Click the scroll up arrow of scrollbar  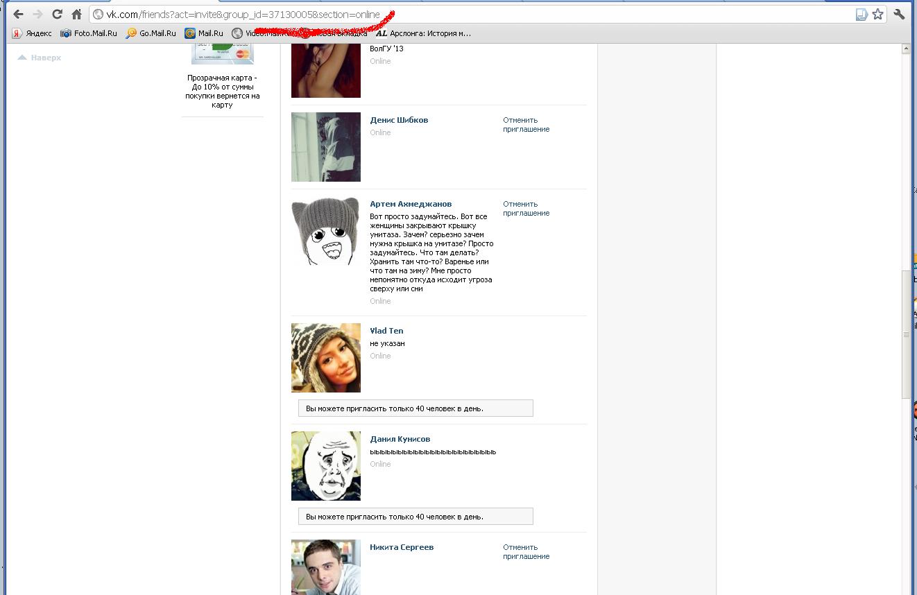coord(906,49)
